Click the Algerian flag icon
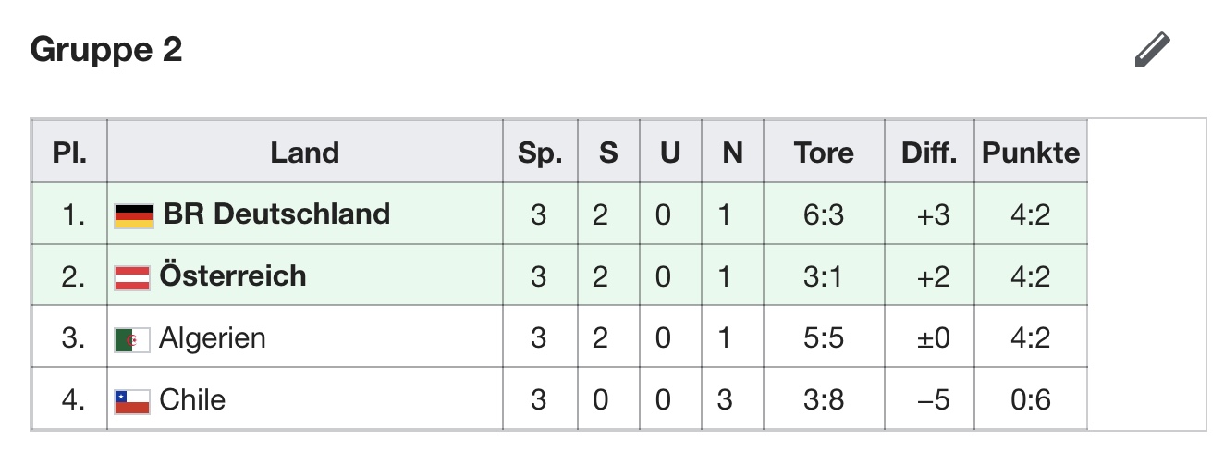Image resolution: width=1224 pixels, height=453 pixels. (132, 339)
